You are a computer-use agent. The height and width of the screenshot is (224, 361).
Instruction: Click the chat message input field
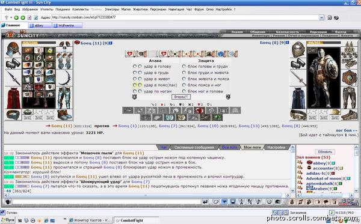pos(106,202)
